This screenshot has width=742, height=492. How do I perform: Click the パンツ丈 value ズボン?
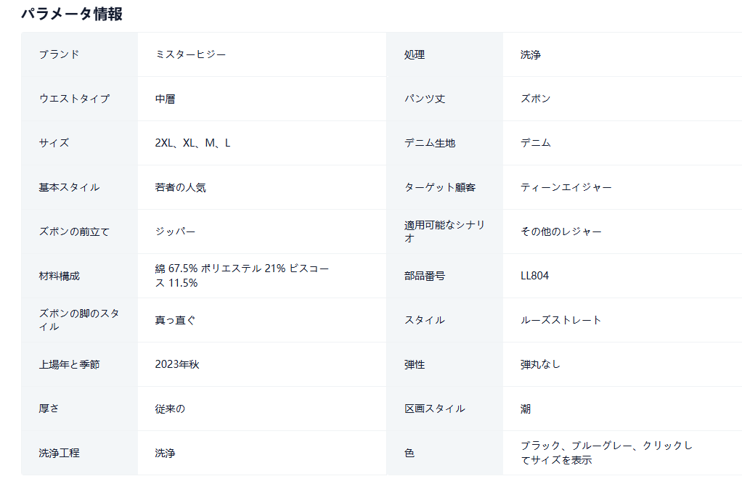click(x=535, y=99)
